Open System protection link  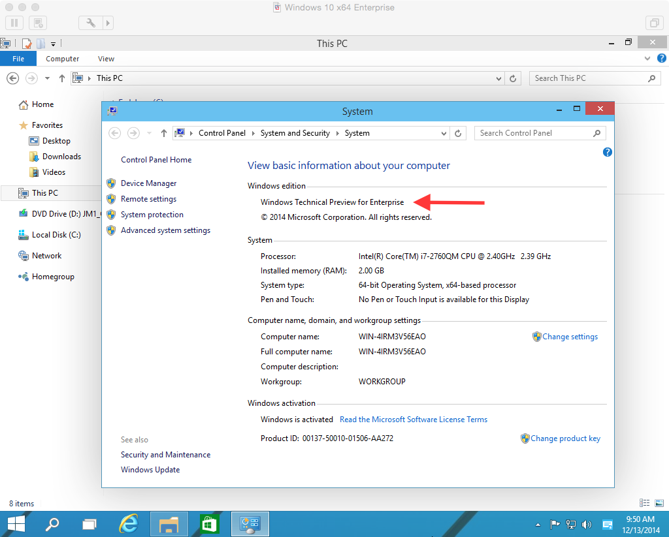click(x=152, y=215)
